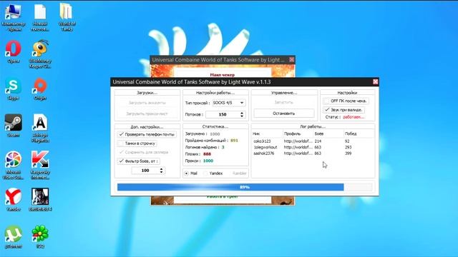This screenshot has height=257, width=458.
Task: Select the coko3123 log row
Action: [313, 141]
